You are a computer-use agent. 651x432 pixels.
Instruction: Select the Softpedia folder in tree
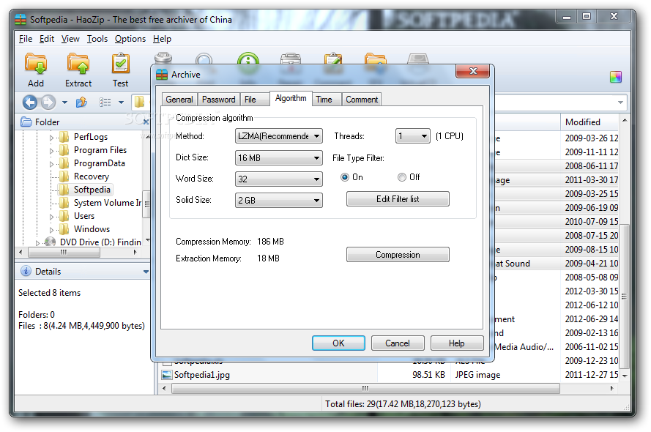click(x=92, y=190)
